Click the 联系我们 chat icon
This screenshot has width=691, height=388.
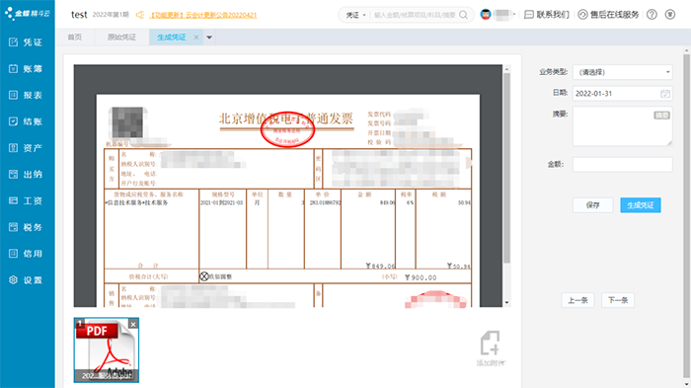(x=529, y=15)
